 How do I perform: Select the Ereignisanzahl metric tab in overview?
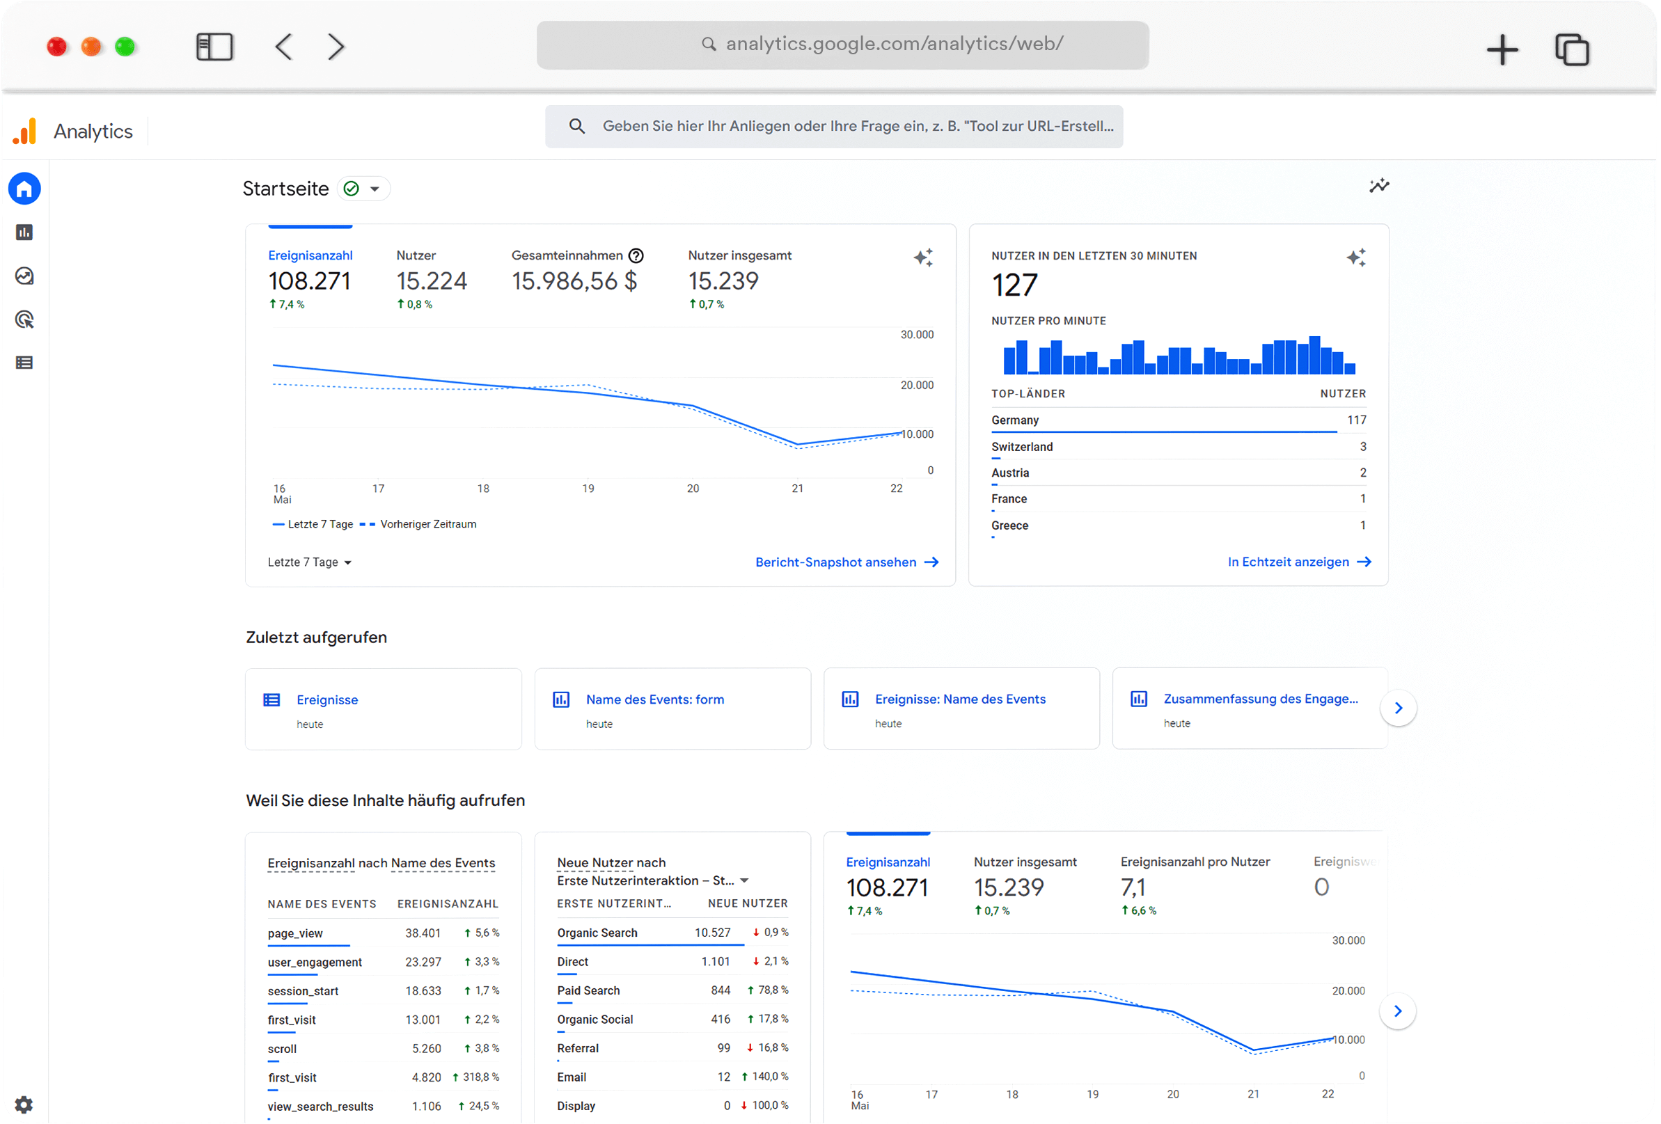coord(310,279)
